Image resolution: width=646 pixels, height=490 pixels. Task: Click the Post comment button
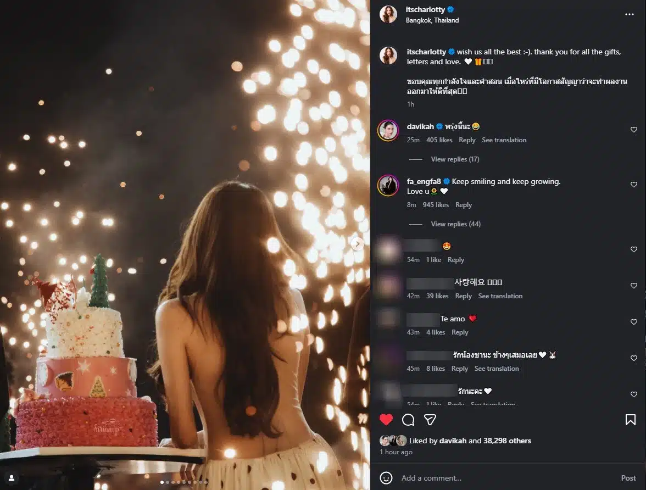(x=628, y=478)
